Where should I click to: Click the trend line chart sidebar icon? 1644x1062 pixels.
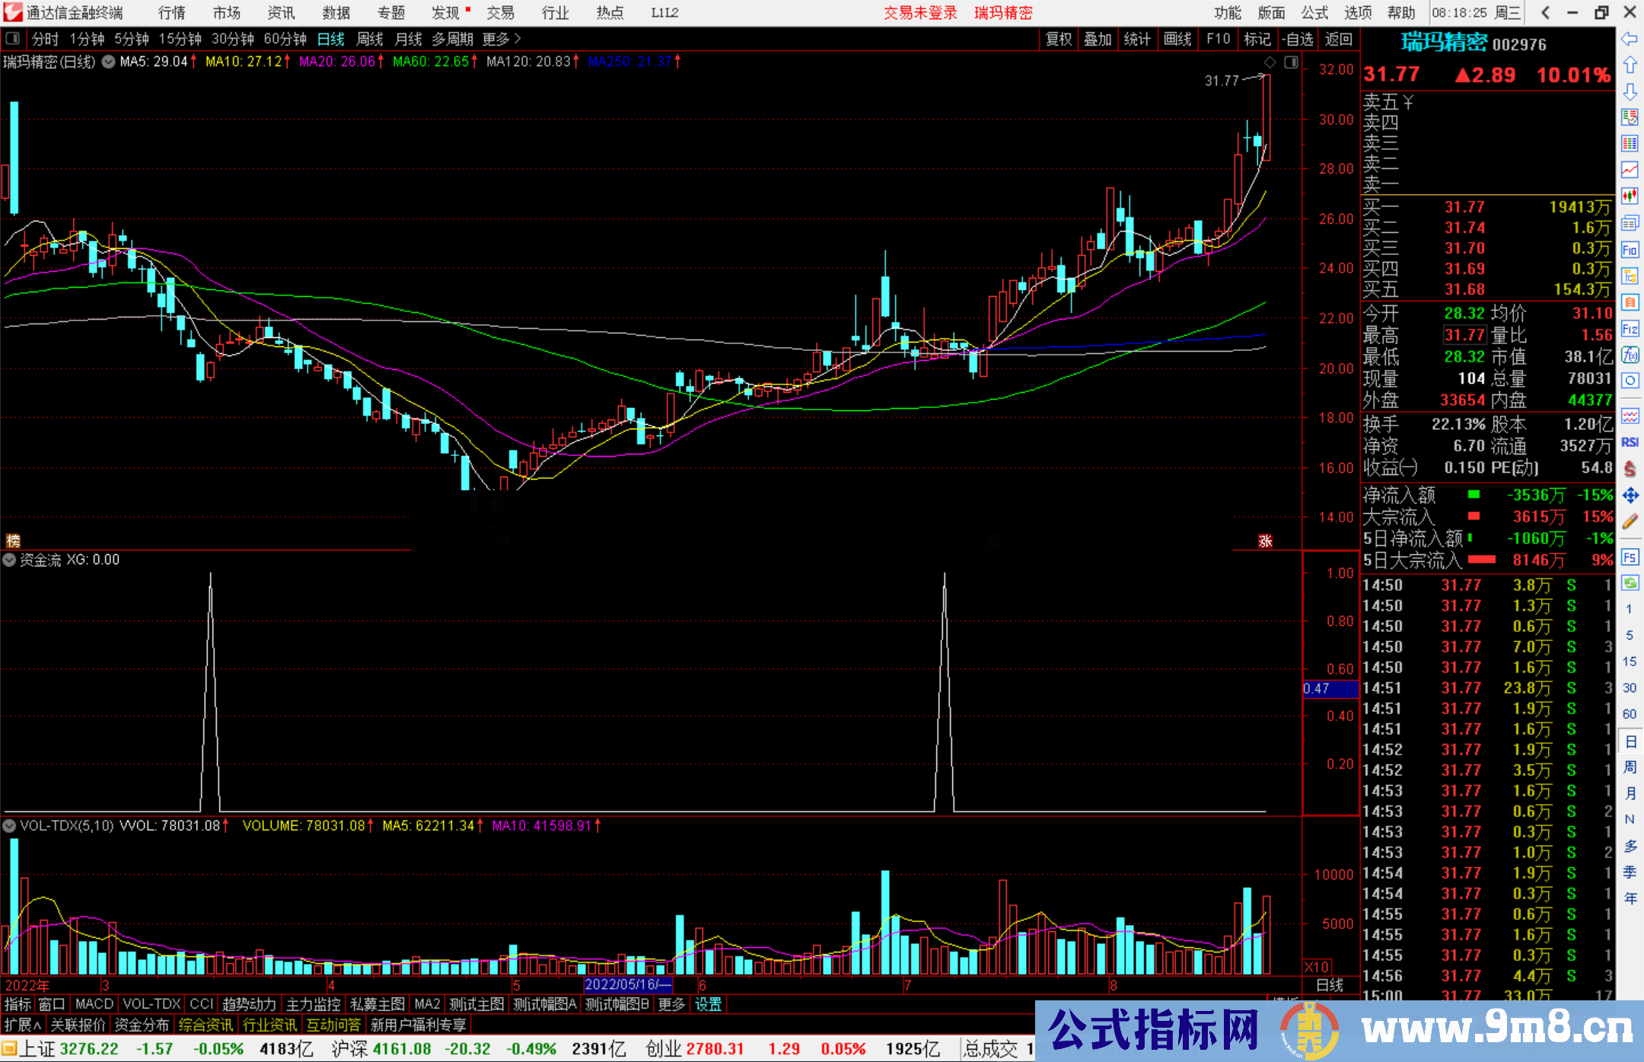[1630, 170]
